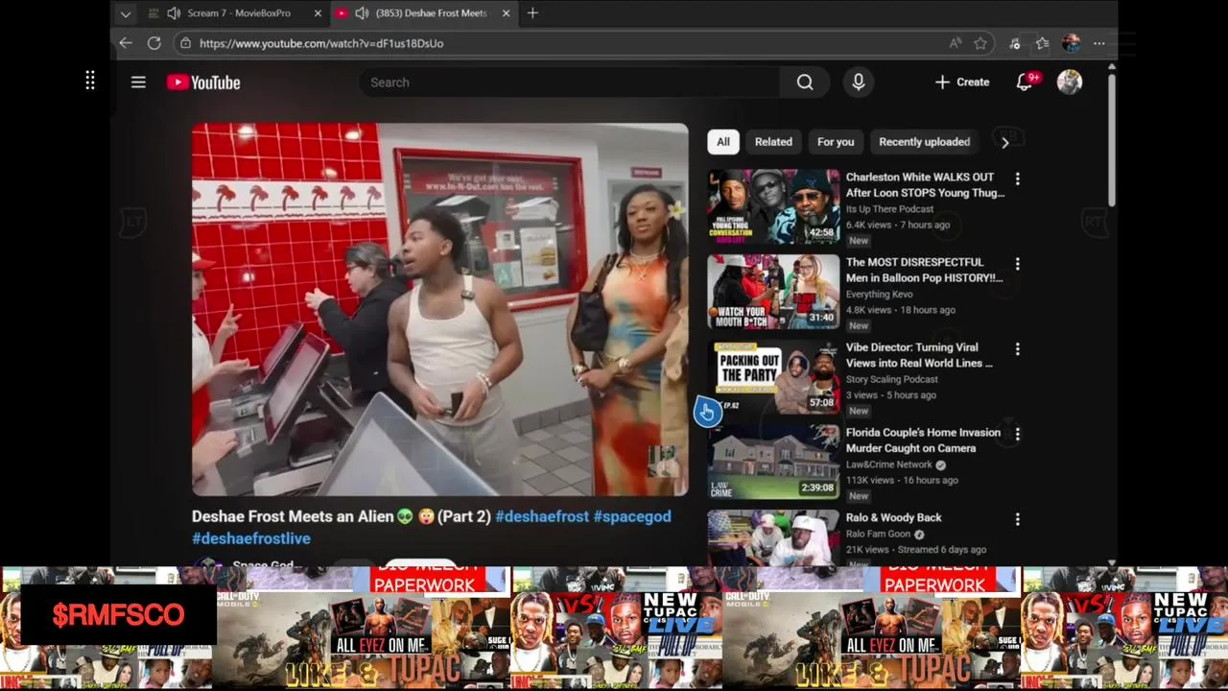
Task: Open YouTube notifications bell
Action: 1025,83
